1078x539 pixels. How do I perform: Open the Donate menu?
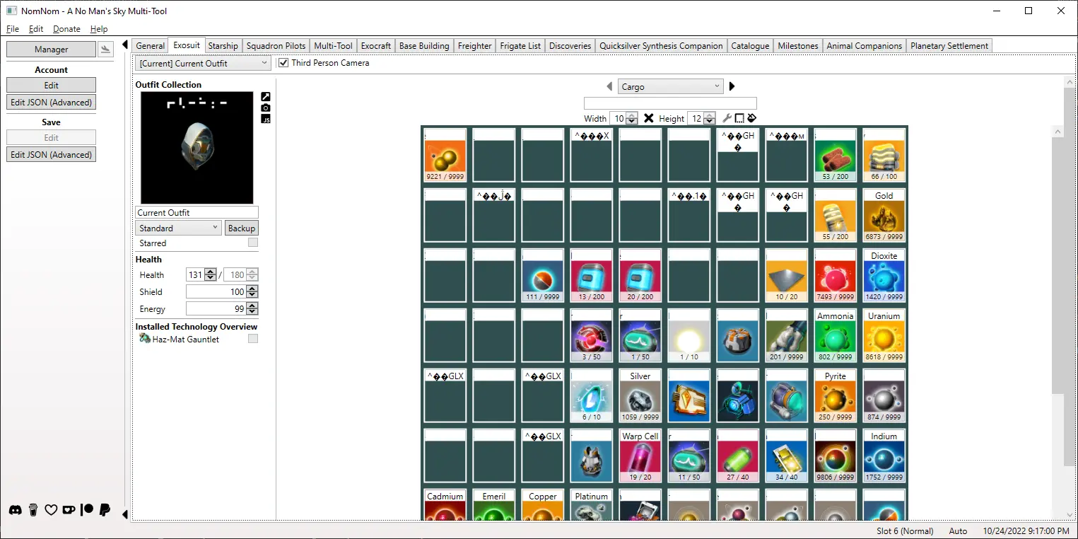click(66, 29)
